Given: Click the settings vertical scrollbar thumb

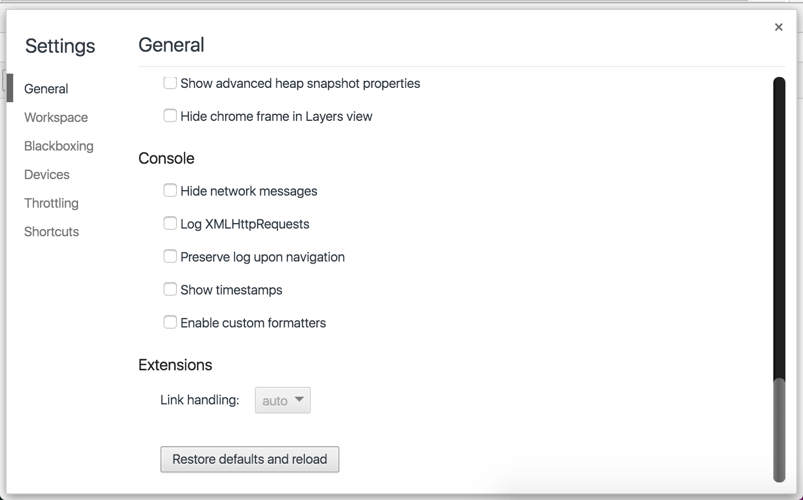Looking at the screenshot, I should pos(779,430).
